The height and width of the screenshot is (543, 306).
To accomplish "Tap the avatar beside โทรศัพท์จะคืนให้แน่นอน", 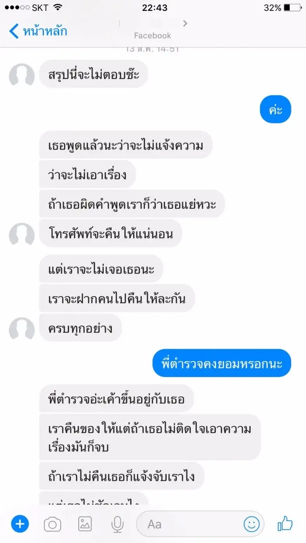I will coord(22,234).
